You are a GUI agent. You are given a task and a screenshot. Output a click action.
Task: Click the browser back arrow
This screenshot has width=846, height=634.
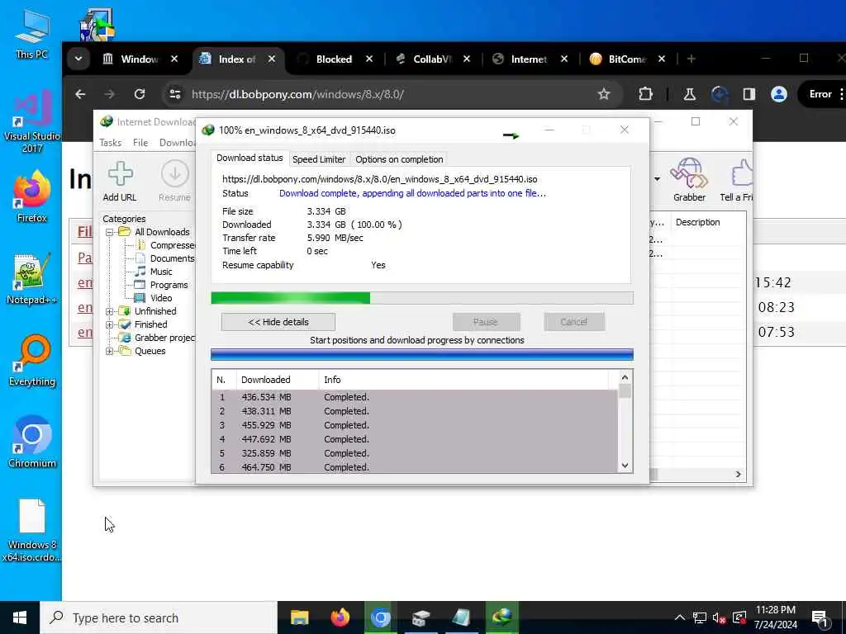point(80,94)
